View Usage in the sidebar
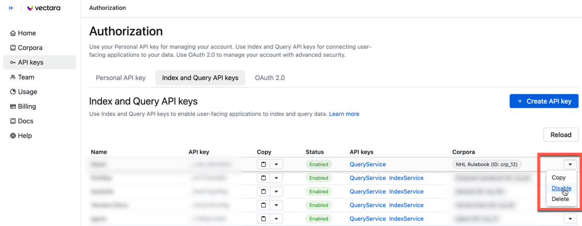Image resolution: width=582 pixels, height=226 pixels. pos(27,92)
